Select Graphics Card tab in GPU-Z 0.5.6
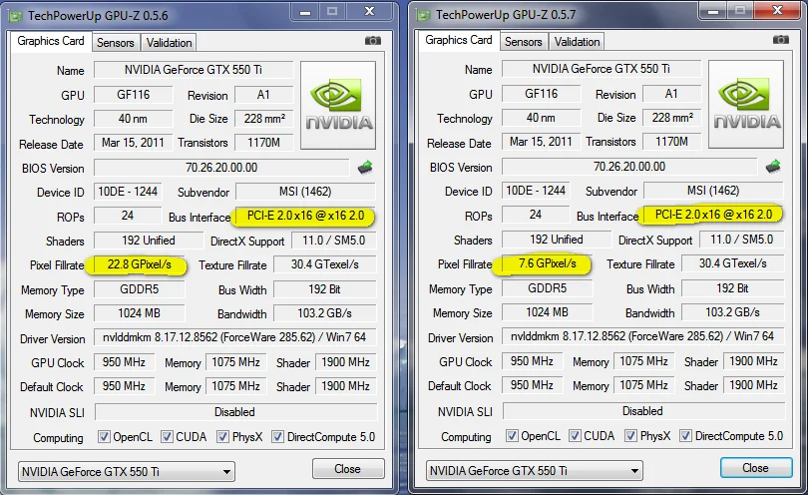 (x=51, y=41)
